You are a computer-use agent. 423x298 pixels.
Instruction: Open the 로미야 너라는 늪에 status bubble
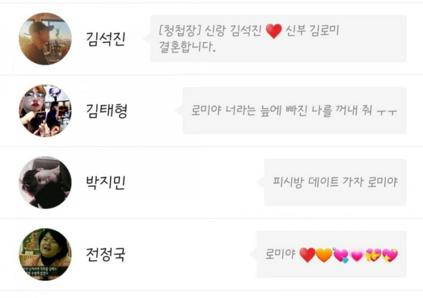point(295,110)
